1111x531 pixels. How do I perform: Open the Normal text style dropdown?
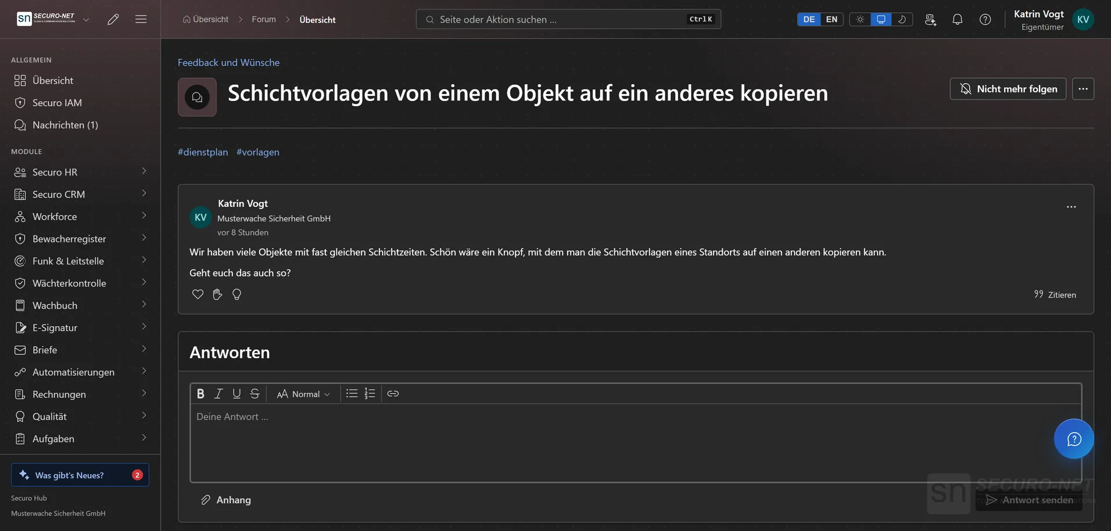303,394
